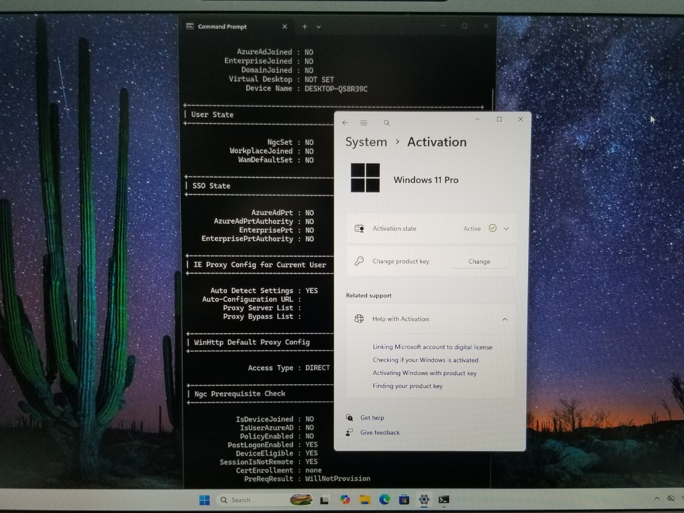Click the Settings search magnifier icon
684x513 pixels.
click(386, 123)
